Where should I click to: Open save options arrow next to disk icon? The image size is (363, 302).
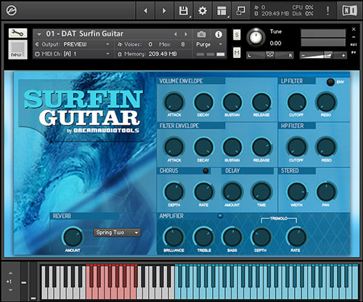click(190, 17)
